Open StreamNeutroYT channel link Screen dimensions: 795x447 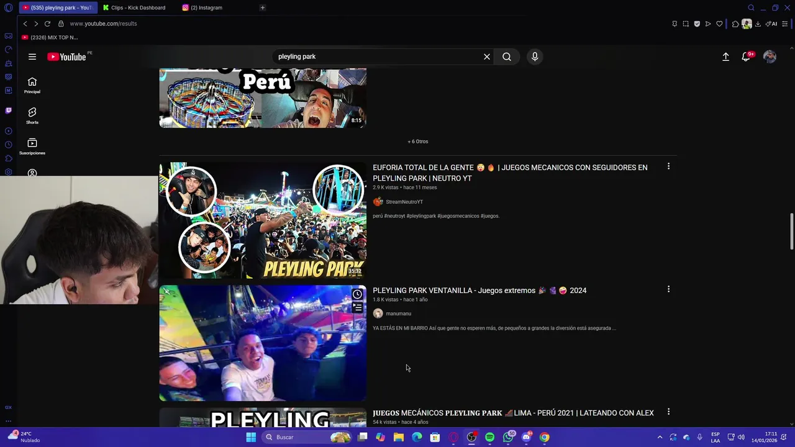(x=404, y=202)
